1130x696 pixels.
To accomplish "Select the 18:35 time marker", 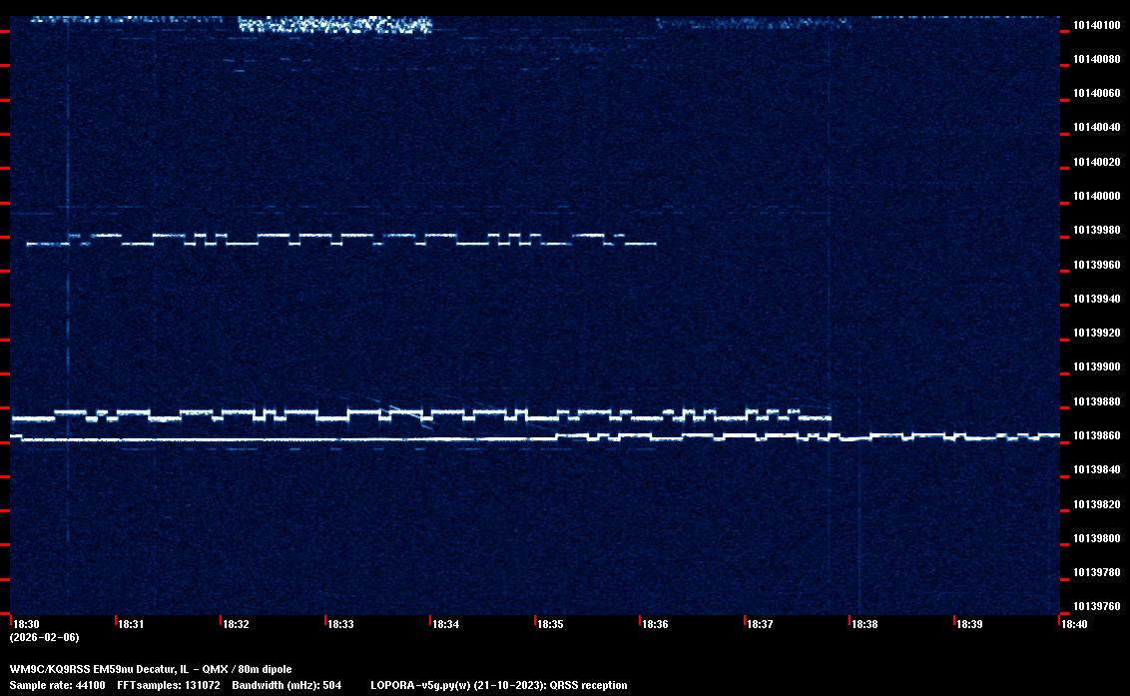I will (551, 624).
